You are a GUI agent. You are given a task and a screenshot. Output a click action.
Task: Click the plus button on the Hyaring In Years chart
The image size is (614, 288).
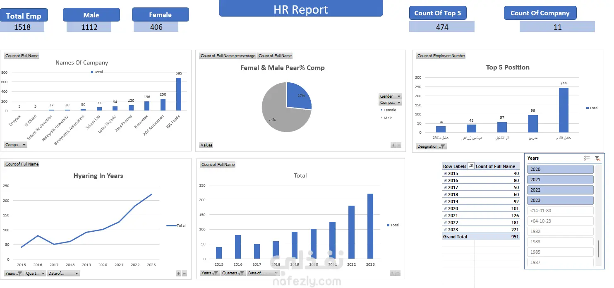pos(178,274)
